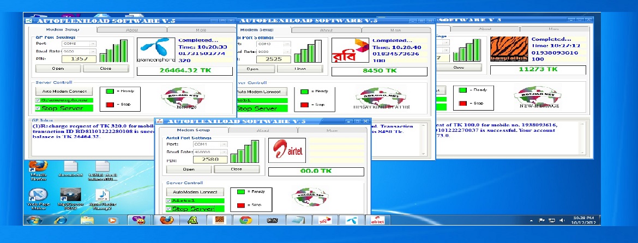The width and height of the screenshot is (638, 243).
Task: Click green Ready swatch in Grameenphone window
Action: tap(110, 92)
